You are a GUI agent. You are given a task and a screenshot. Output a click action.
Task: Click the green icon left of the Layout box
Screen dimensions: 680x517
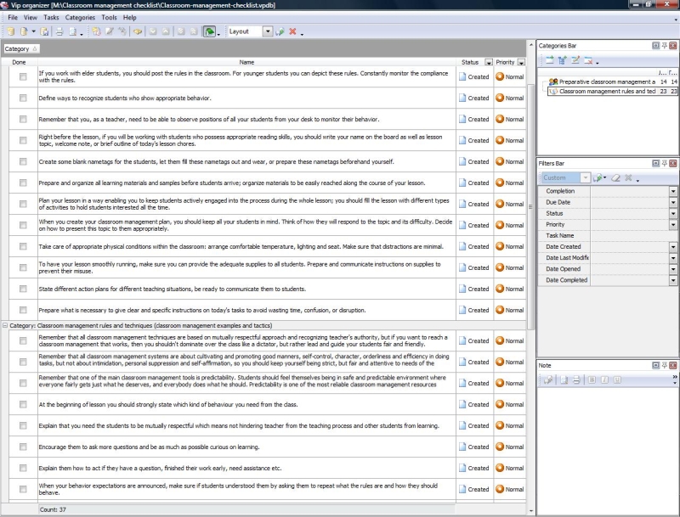click(209, 31)
